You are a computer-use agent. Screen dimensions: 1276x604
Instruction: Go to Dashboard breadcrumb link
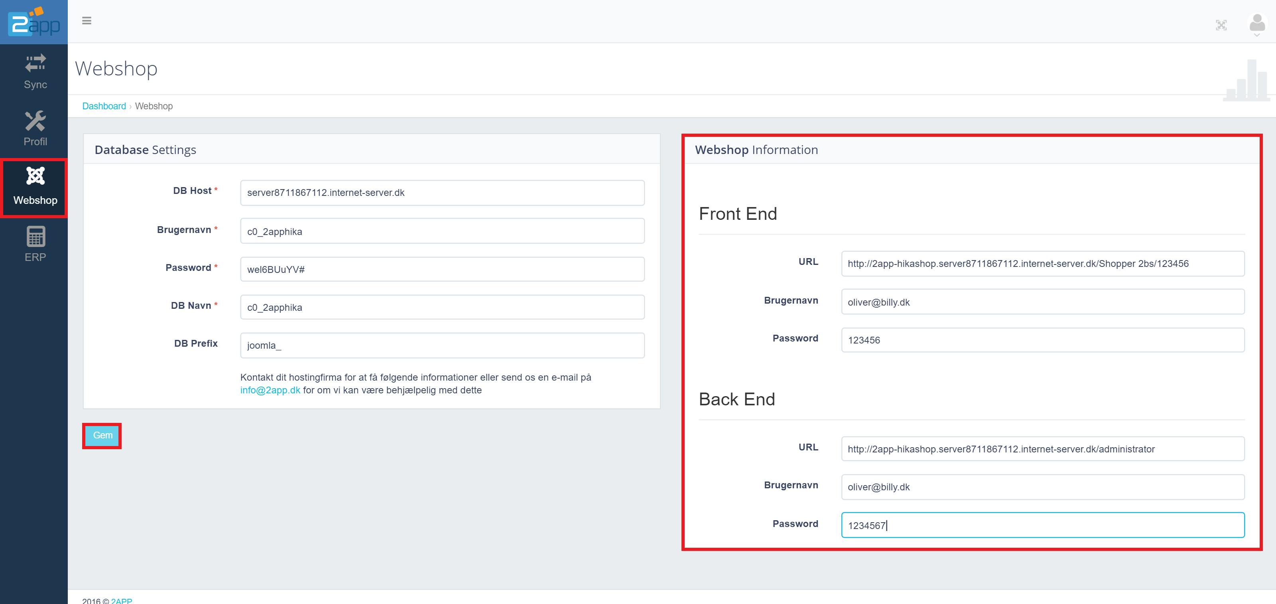tap(104, 106)
